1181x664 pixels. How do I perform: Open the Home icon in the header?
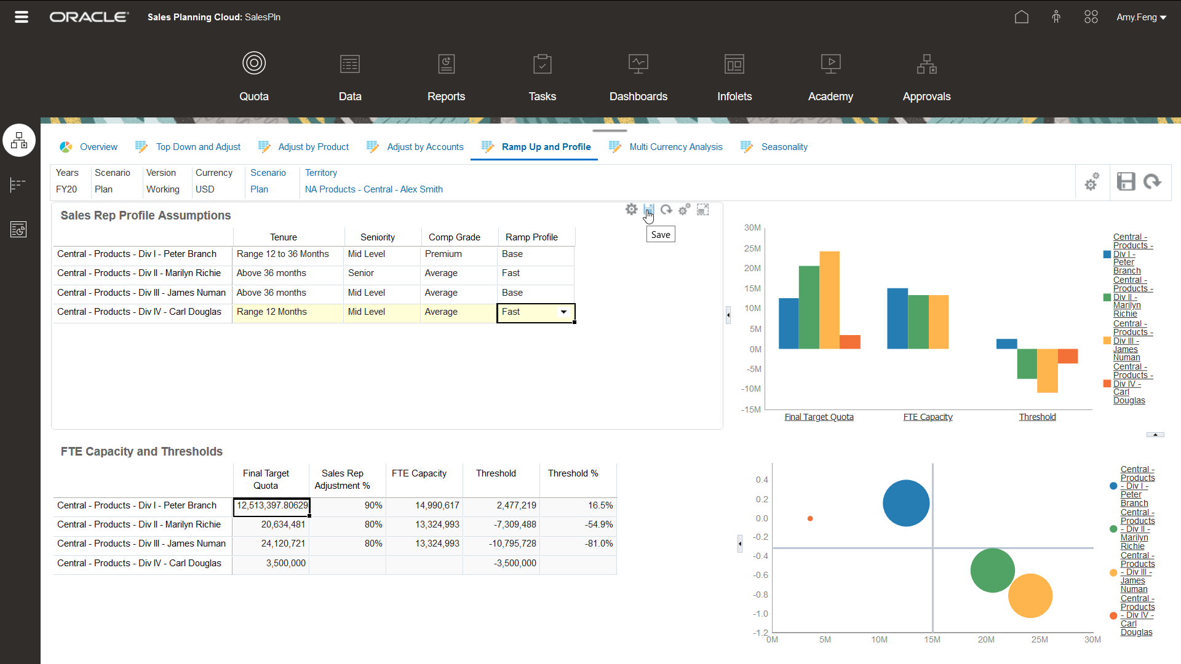1021,17
